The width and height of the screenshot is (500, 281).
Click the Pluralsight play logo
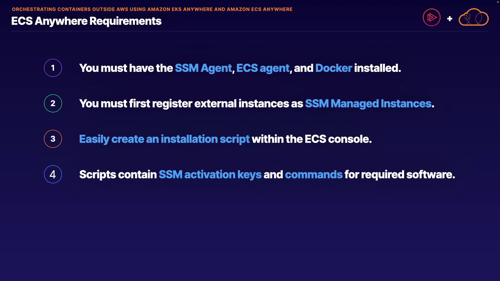[x=432, y=17]
